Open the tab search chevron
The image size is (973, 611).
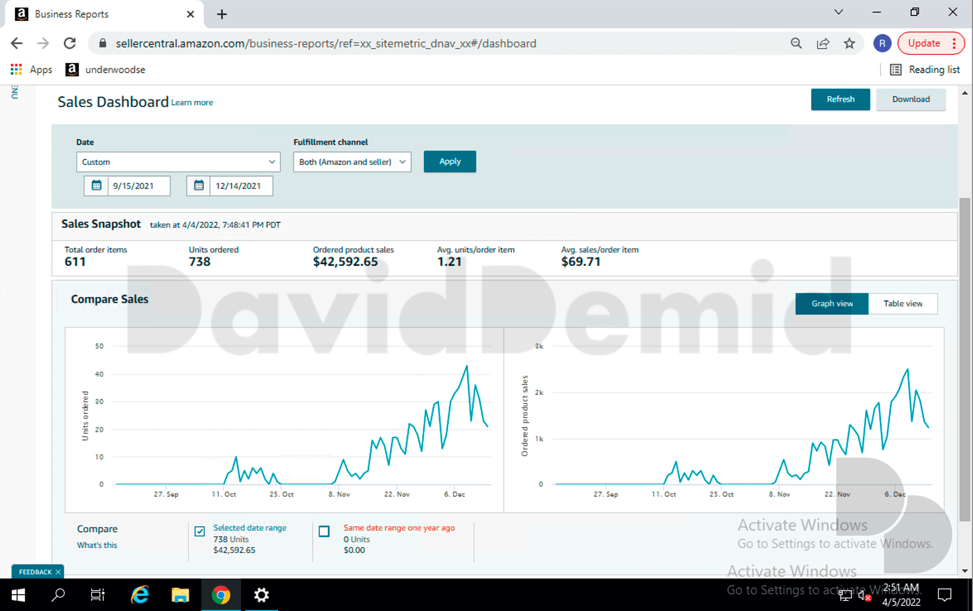pyautogui.click(x=838, y=12)
